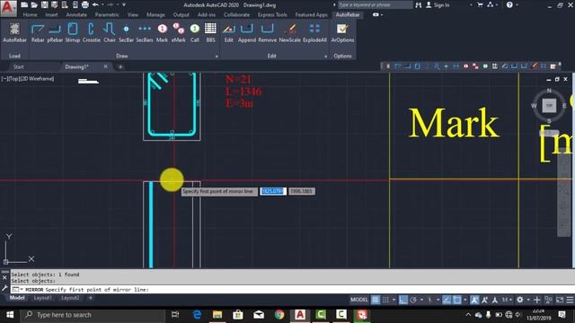Toggle clean screen in status bar
Image resolution: width=575 pixels, height=323 pixels.
click(x=560, y=300)
